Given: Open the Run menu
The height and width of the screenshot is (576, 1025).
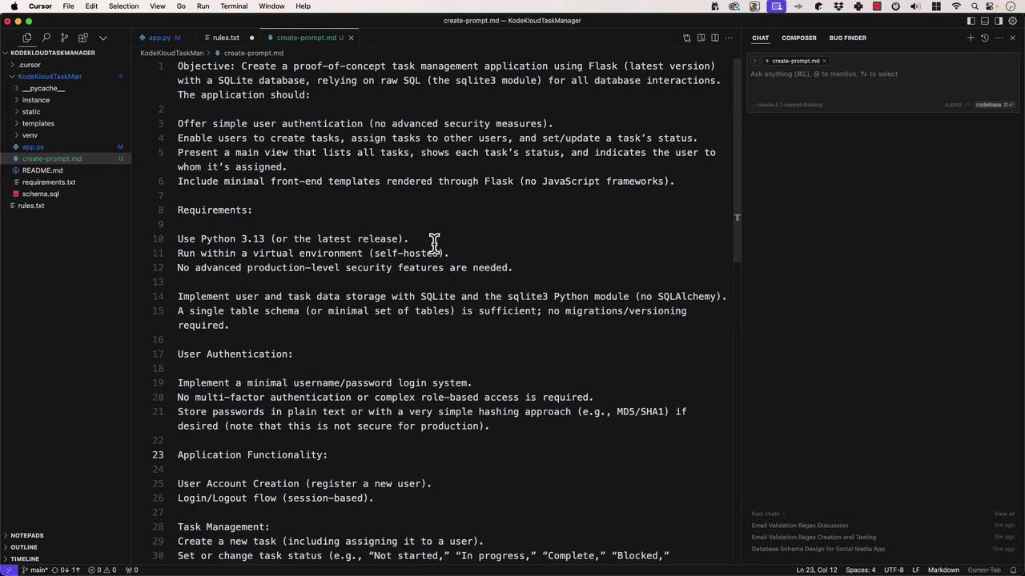Looking at the screenshot, I should pos(203,6).
